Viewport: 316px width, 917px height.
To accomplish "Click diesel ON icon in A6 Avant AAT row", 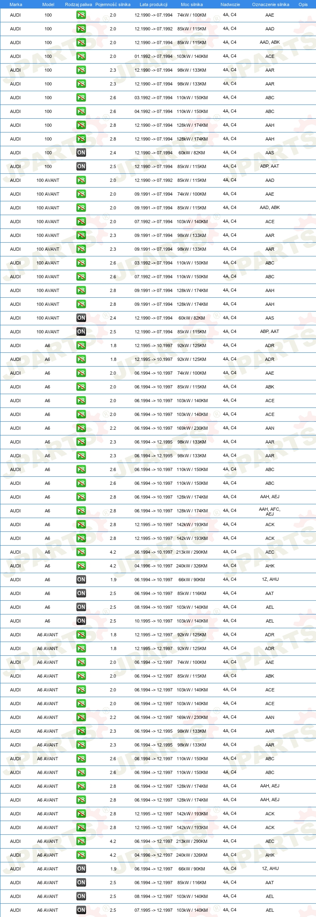I will [x=81, y=883].
